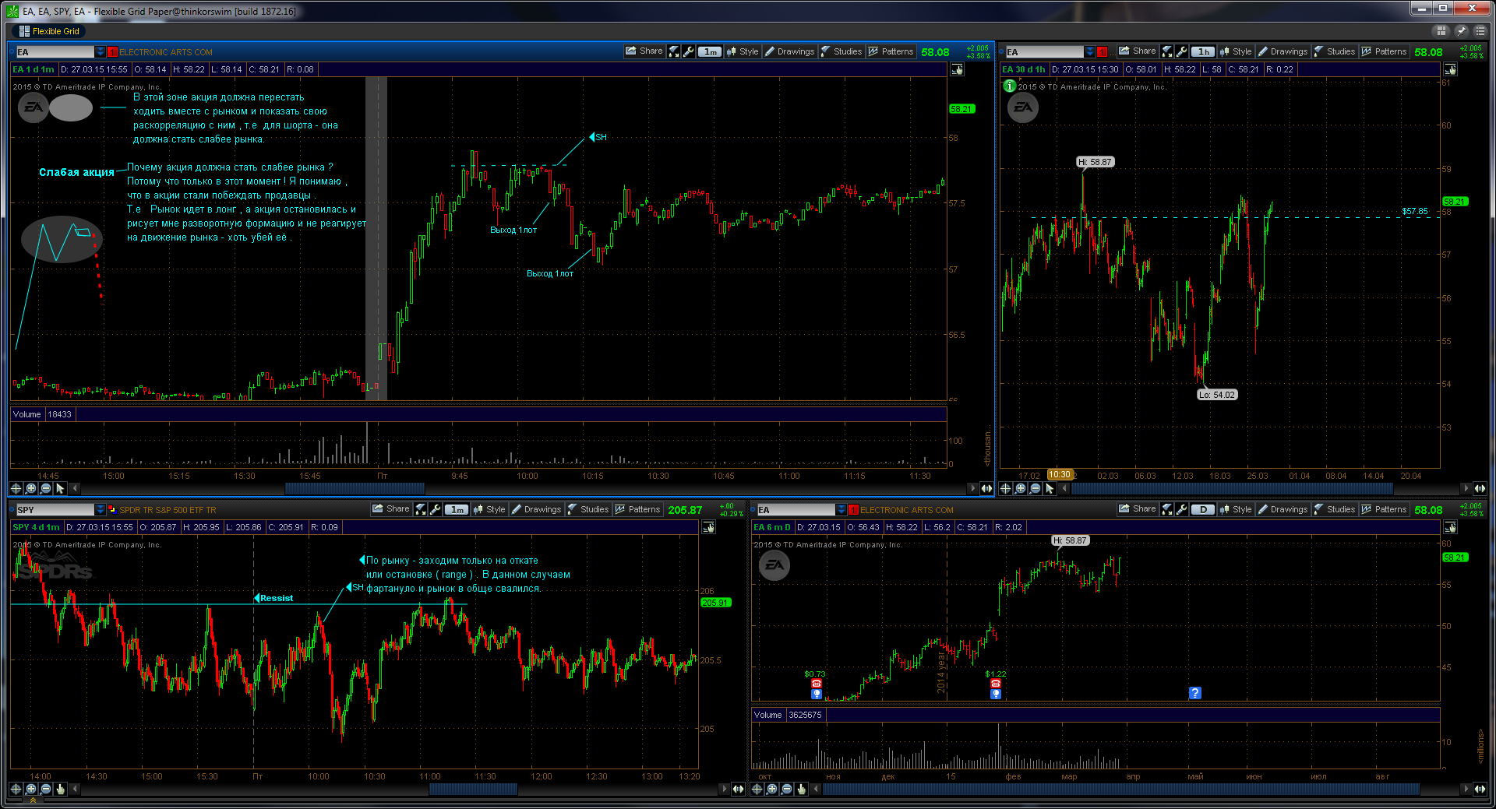Open Patterns in EA 1h chart
This screenshot has width=1496, height=809.
click(1384, 51)
